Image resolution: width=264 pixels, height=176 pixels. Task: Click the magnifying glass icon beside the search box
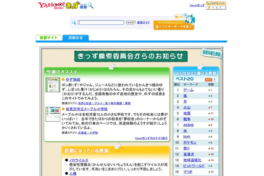[x=74, y=22]
